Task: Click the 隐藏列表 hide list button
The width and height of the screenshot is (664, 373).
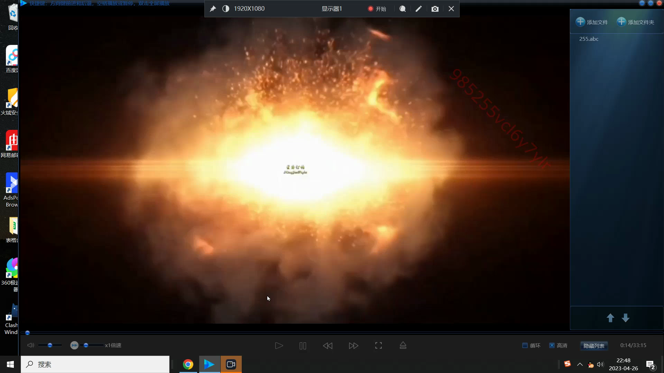Action: click(x=594, y=346)
